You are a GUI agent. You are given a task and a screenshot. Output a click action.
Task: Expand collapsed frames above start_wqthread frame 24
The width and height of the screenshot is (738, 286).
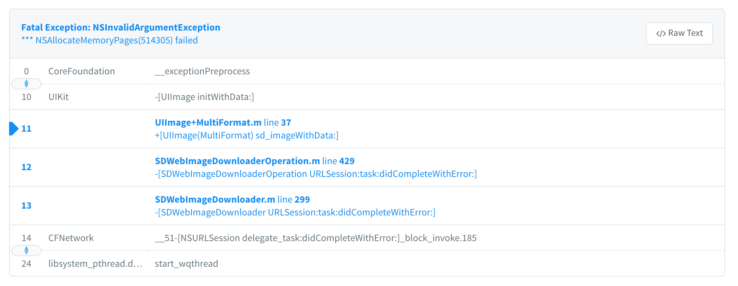[26, 251]
